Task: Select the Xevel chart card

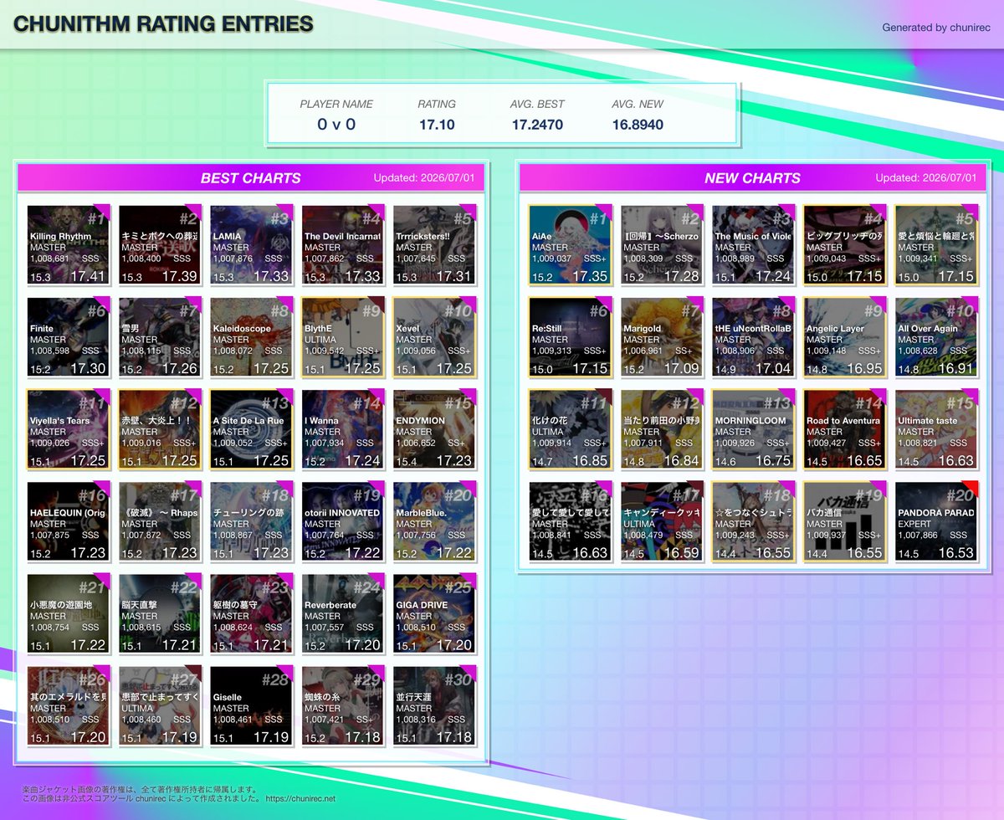Action: pyautogui.click(x=434, y=336)
